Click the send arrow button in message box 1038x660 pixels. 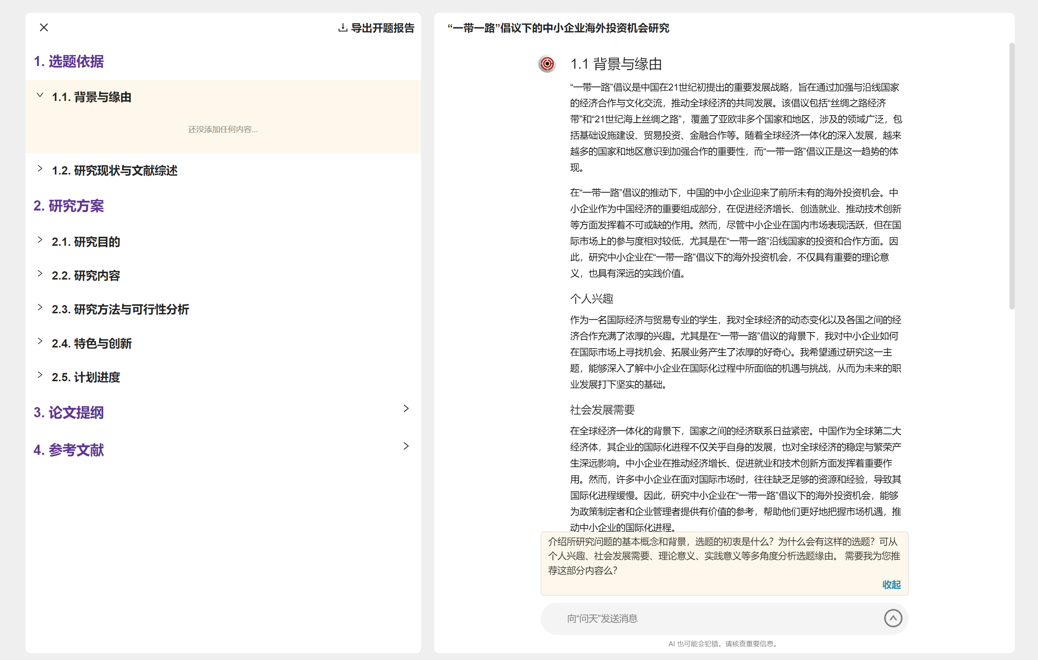coord(893,618)
